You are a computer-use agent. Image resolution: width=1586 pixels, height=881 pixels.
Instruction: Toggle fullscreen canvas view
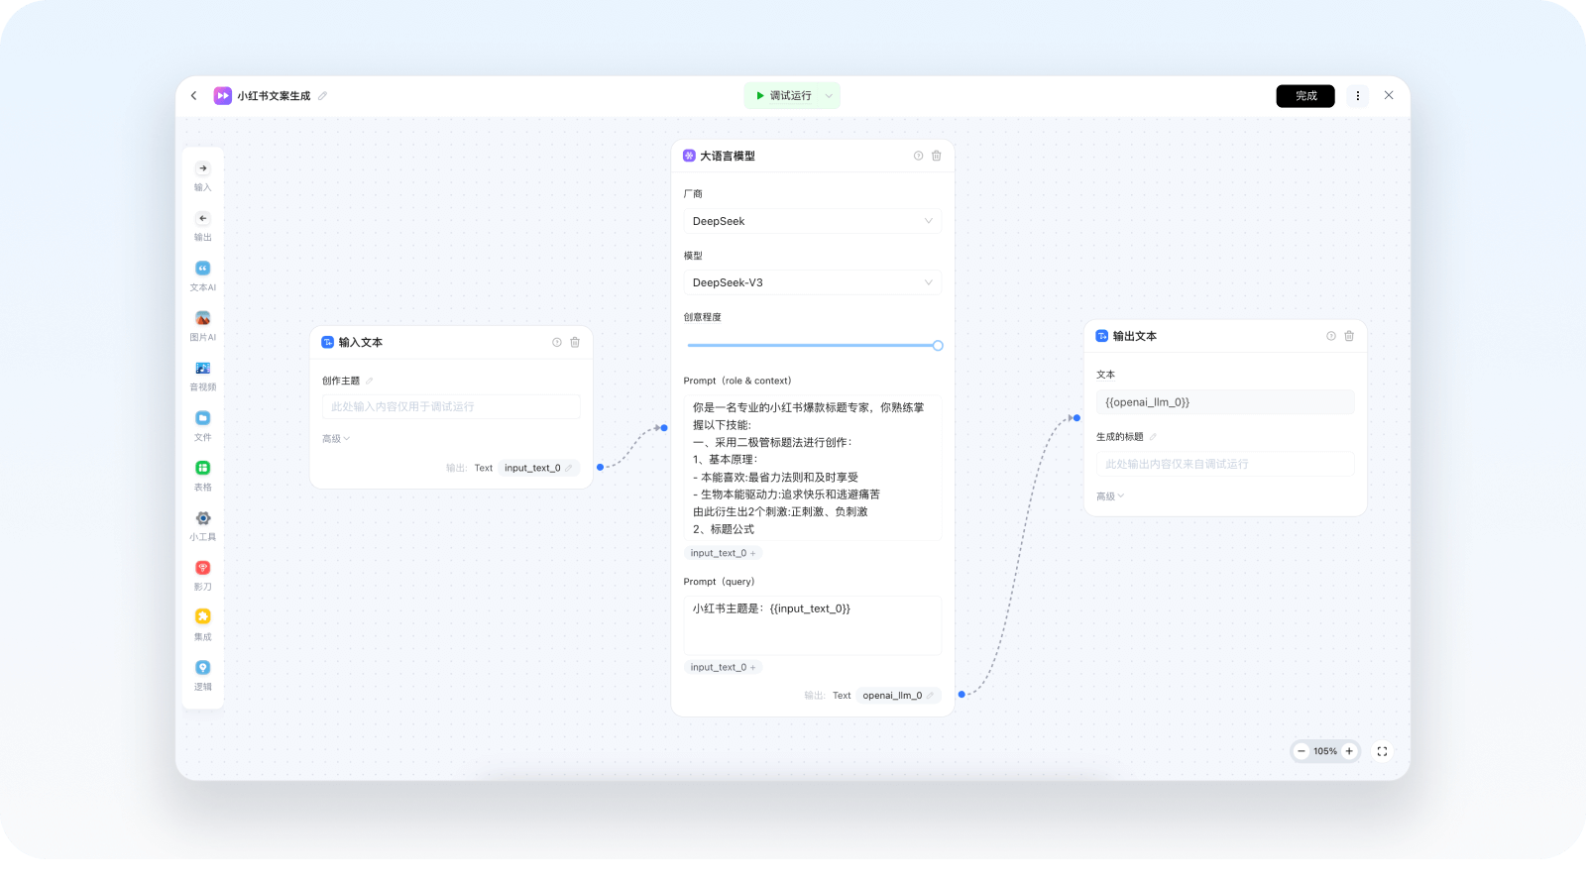[1382, 751]
